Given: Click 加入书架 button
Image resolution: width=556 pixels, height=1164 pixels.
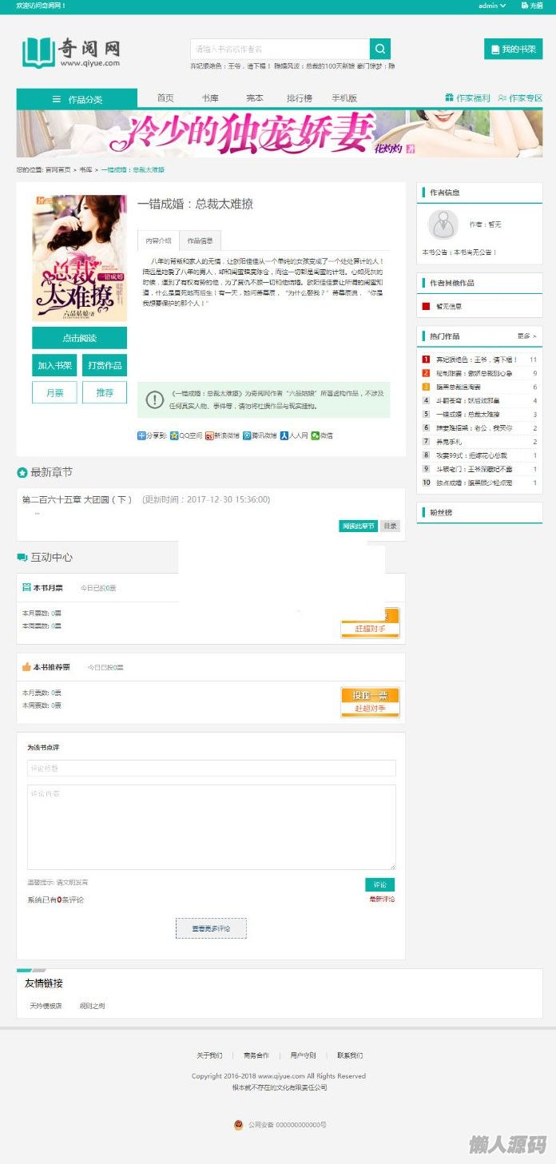Looking at the screenshot, I should [x=55, y=365].
